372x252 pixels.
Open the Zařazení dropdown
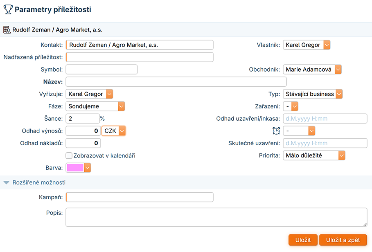(291, 106)
